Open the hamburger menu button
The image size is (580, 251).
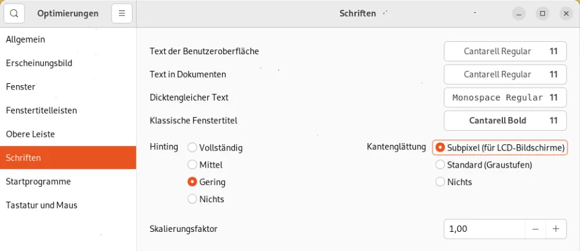pos(122,13)
